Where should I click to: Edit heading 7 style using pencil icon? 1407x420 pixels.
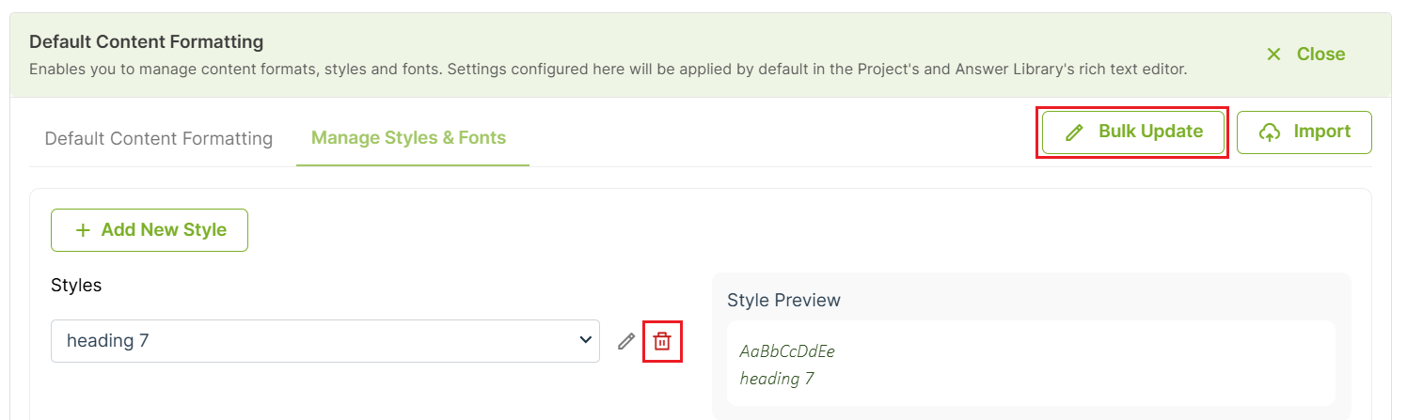point(626,341)
